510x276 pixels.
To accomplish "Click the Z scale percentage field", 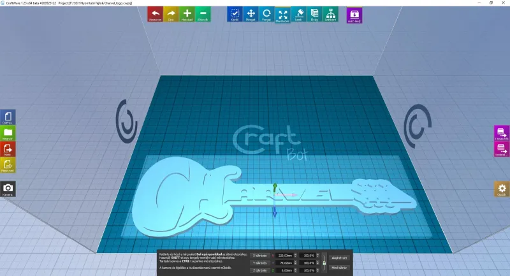I will (x=308, y=270).
